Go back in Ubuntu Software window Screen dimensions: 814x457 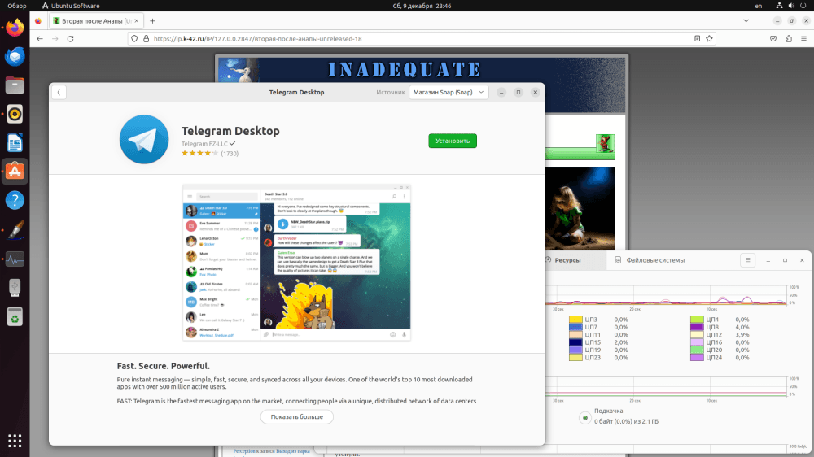click(59, 93)
